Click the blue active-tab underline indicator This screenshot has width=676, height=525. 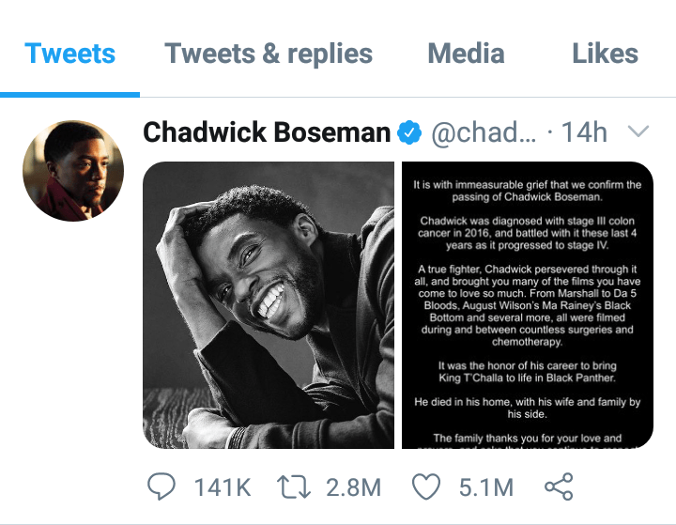[70, 94]
